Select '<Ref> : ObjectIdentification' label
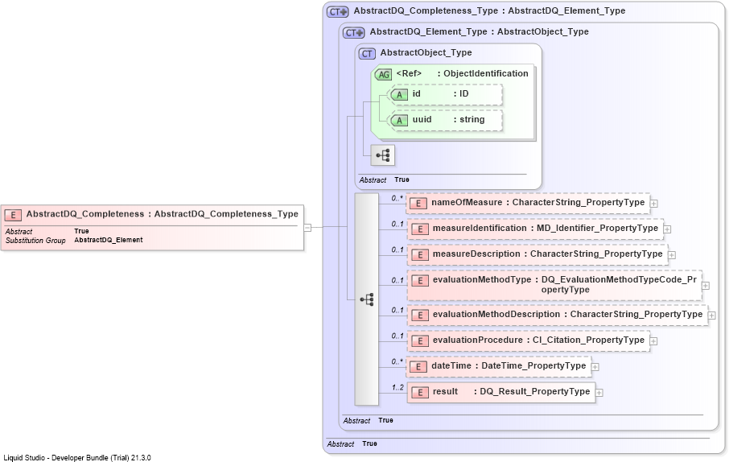The width and height of the screenshot is (729, 462). pos(462,73)
